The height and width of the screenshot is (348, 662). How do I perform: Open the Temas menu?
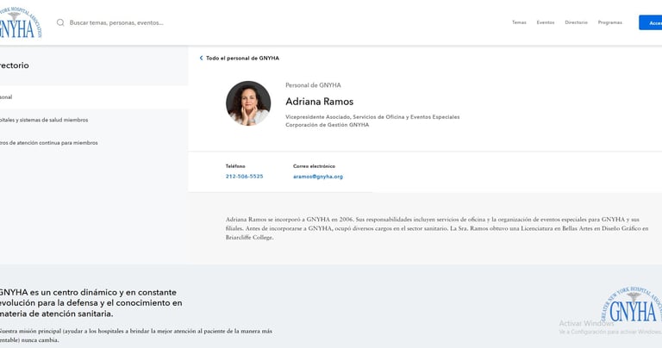click(x=519, y=22)
